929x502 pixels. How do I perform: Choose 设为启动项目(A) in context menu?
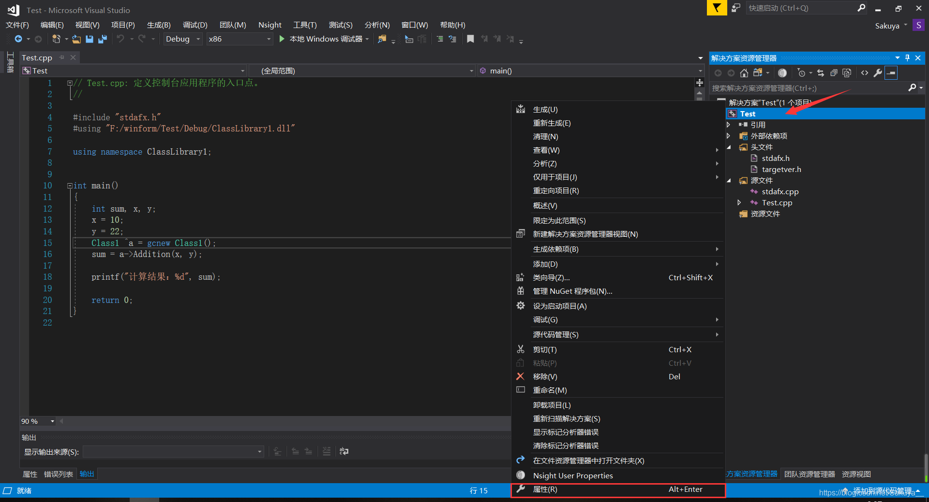click(618, 306)
